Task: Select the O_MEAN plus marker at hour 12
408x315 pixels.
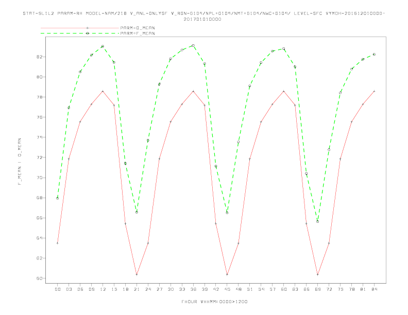Action: [103, 91]
